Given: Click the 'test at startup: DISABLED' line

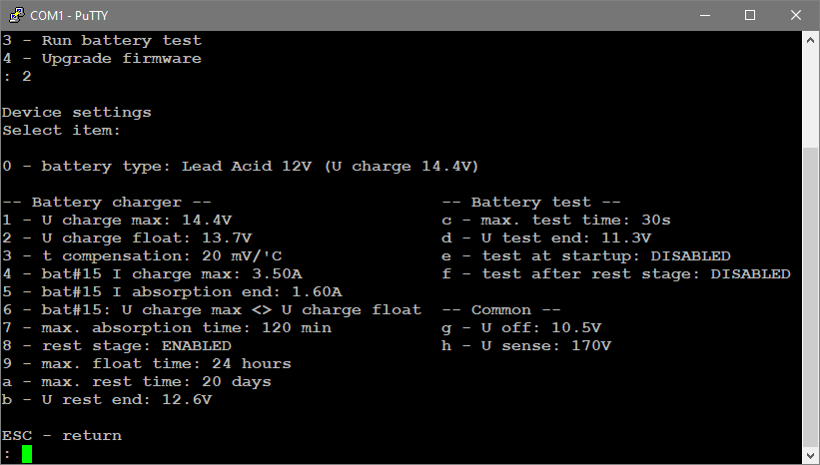Looking at the screenshot, I should click(x=586, y=256).
